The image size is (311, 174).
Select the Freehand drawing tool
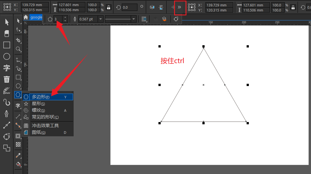click(x=18, y=59)
